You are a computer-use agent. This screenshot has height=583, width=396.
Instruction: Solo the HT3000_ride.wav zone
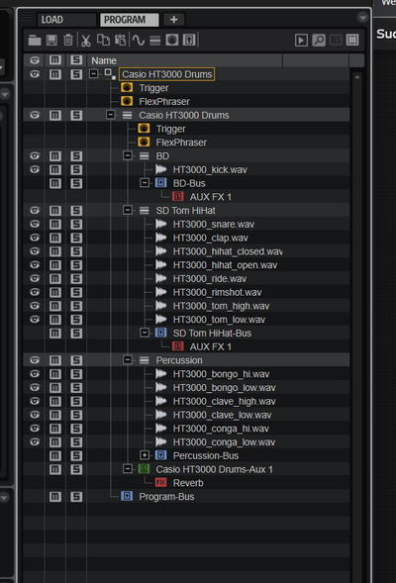(x=76, y=279)
